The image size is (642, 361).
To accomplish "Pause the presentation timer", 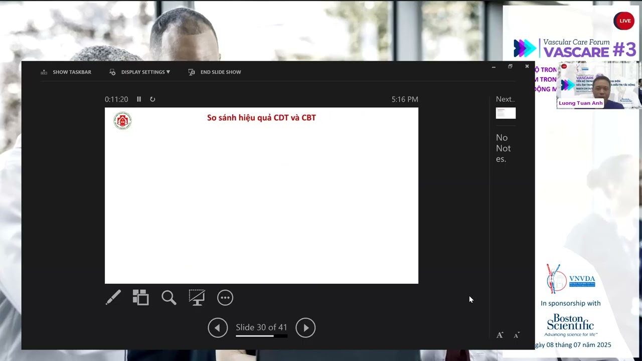I will 139,99.
